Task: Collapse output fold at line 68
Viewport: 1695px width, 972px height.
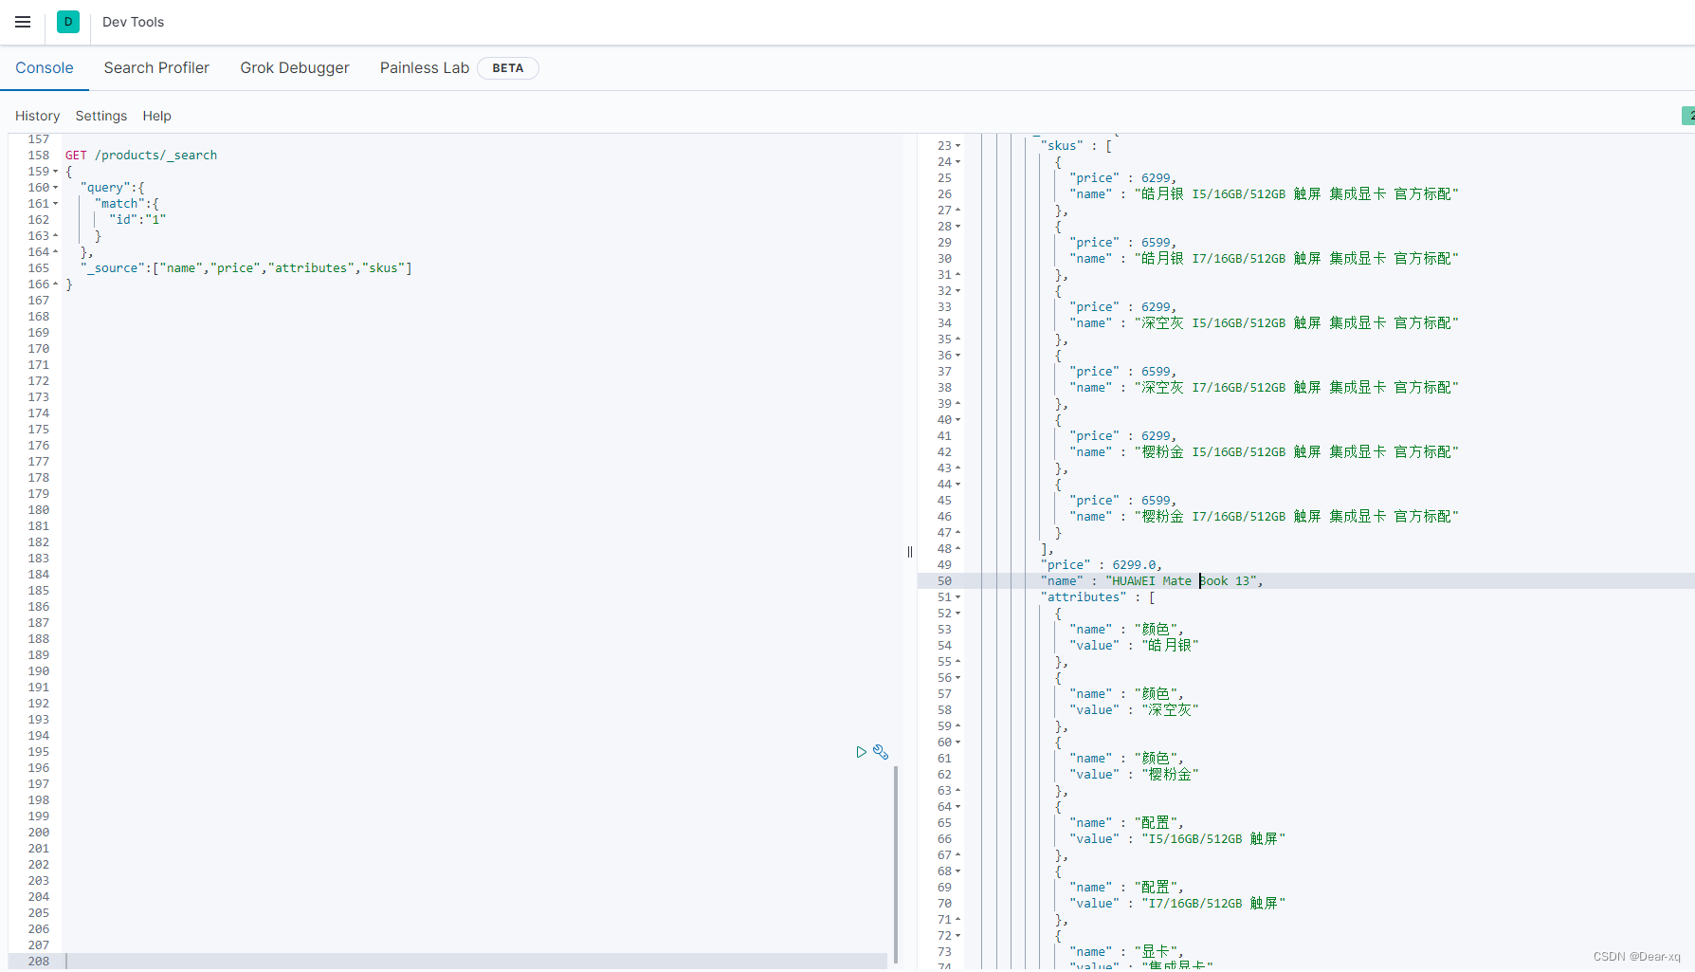Action: point(957,871)
